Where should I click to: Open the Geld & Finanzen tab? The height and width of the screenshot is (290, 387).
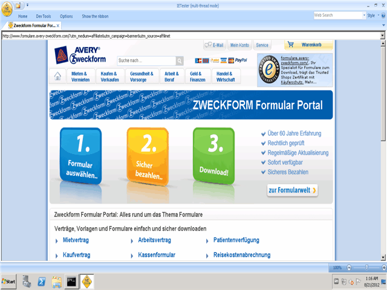(x=198, y=77)
